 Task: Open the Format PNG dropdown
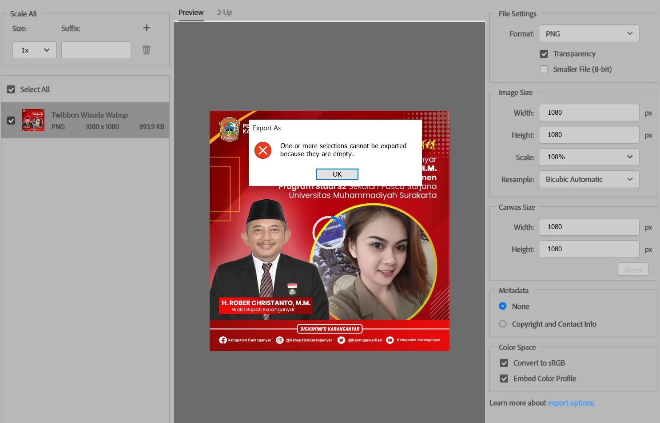(x=589, y=34)
